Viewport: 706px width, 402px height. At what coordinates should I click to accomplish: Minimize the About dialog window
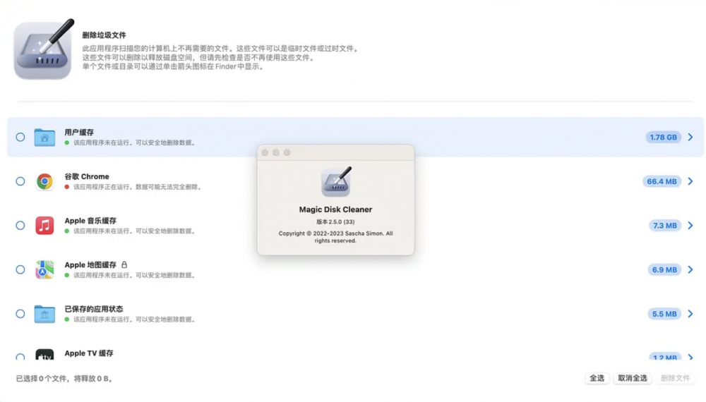tap(276, 152)
